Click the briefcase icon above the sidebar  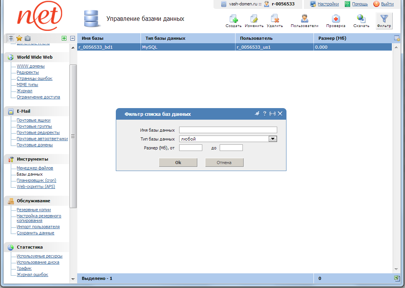pyautogui.click(x=27, y=38)
